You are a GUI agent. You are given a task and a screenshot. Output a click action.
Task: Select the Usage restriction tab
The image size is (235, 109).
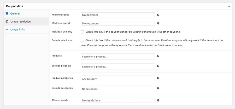click(x=20, y=22)
